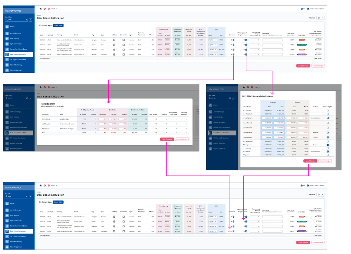
Task: Open User Settings in top screen sidebar
Action: [x=14, y=38]
